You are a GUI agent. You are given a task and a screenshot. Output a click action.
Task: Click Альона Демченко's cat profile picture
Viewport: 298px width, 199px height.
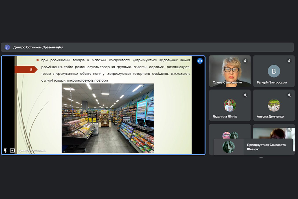[x=274, y=105]
